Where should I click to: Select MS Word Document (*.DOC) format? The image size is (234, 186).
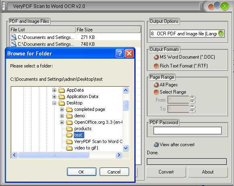(x=184, y=57)
